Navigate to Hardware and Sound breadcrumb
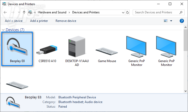Screen dimensions: 188x112 pos(52,12)
